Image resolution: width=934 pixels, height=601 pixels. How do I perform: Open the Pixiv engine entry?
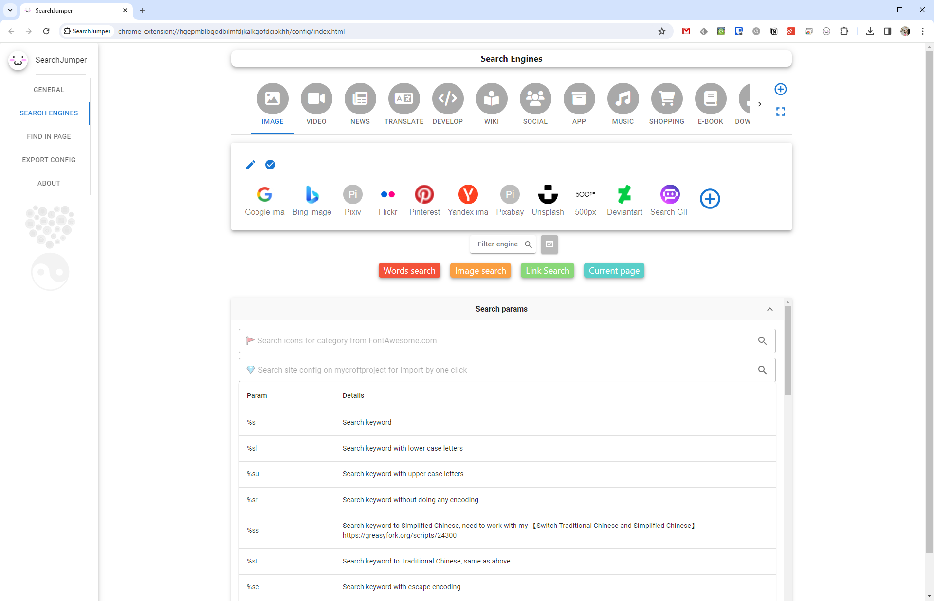pos(353,200)
